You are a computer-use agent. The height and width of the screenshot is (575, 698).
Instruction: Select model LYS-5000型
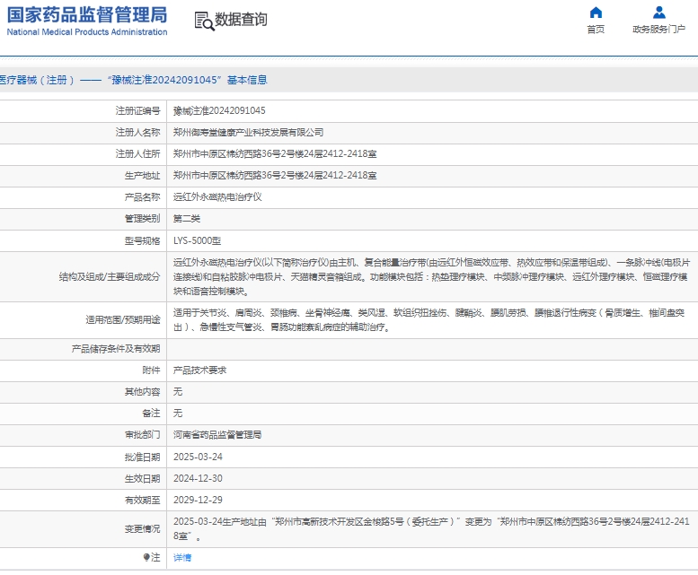(x=197, y=240)
